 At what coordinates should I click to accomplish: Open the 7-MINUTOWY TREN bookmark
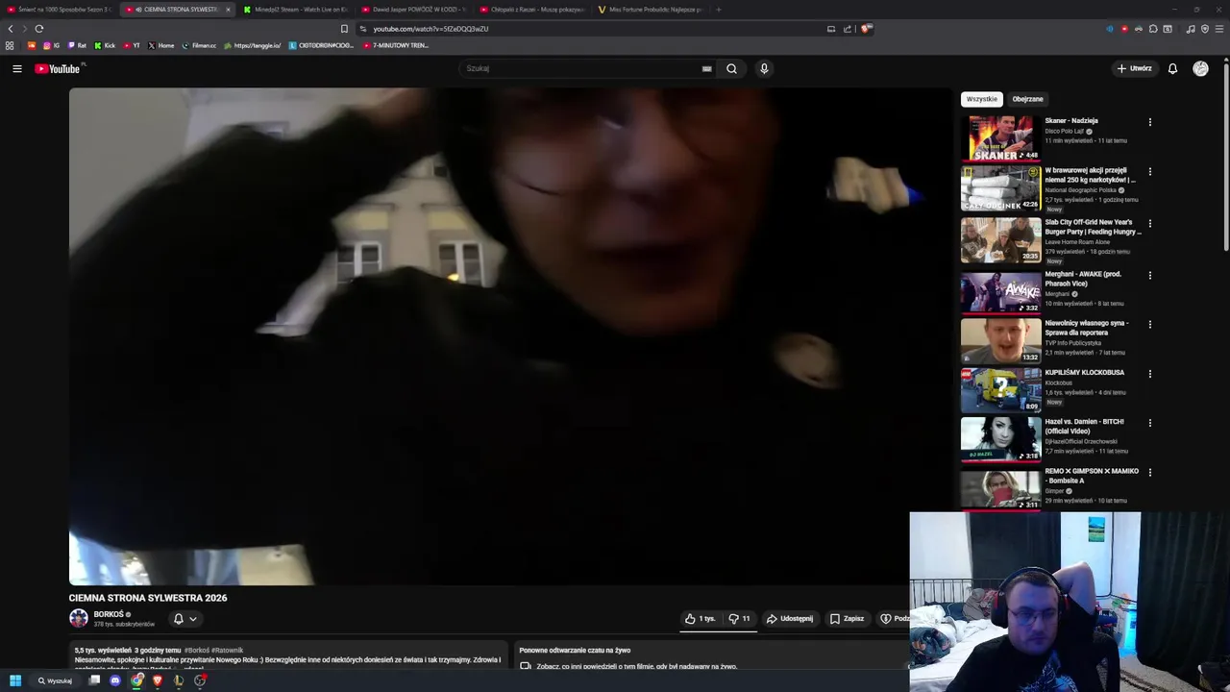click(396, 45)
